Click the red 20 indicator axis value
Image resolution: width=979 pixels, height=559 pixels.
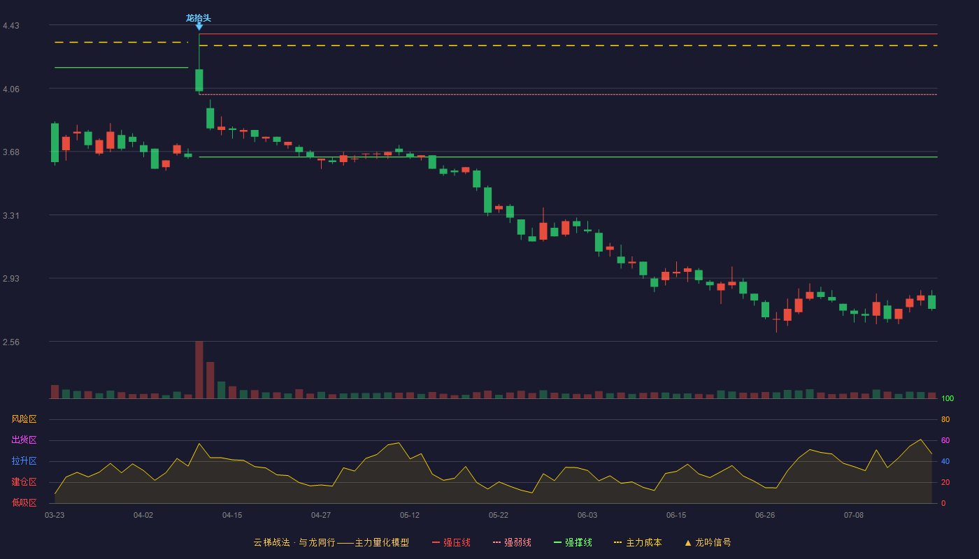(945, 482)
